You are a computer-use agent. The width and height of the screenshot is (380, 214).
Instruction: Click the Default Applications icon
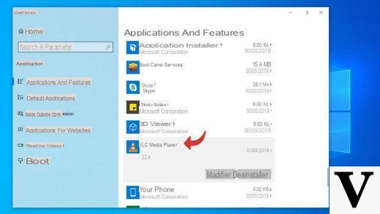coord(20,97)
